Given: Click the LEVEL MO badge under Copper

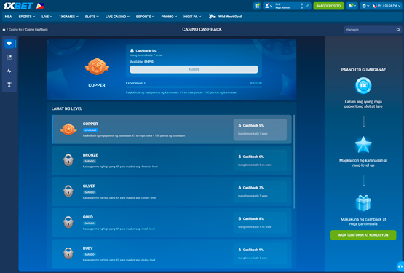Looking at the screenshot, I should (x=90, y=130).
